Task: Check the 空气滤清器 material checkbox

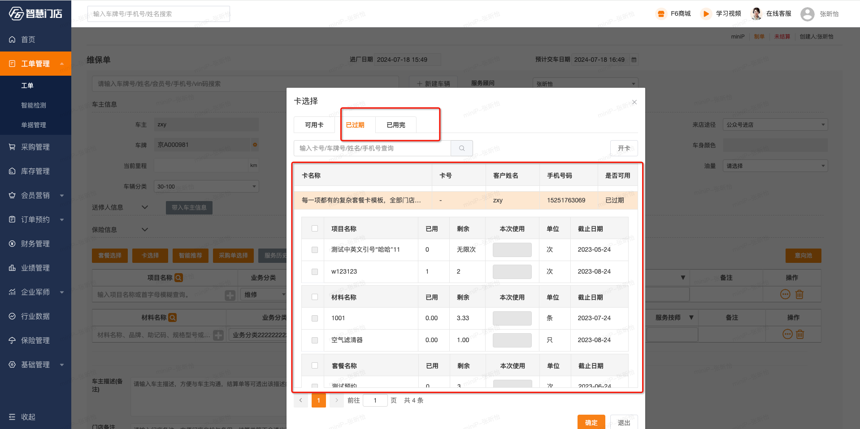Action: tap(315, 340)
